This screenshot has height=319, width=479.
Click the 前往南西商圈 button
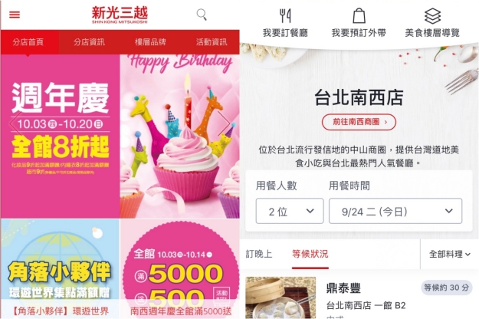click(359, 122)
